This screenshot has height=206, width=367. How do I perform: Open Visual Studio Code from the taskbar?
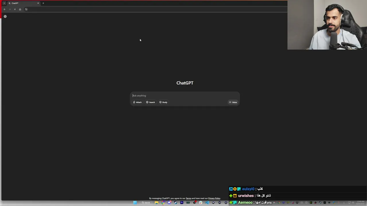tap(207, 203)
